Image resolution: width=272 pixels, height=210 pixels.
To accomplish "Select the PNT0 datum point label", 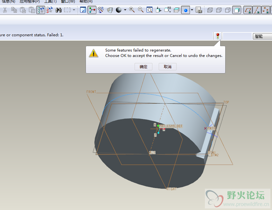I will [x=211, y=128].
